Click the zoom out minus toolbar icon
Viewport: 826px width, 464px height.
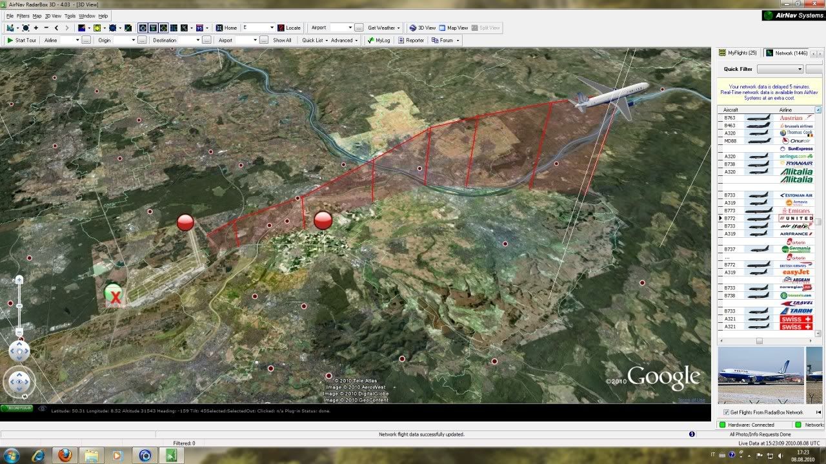46,28
